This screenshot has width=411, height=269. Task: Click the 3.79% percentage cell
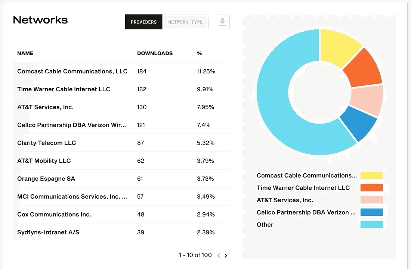[205, 161]
